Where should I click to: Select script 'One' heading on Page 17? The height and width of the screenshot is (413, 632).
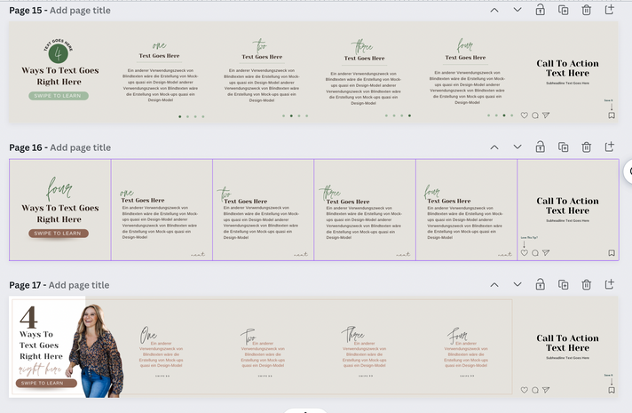[x=148, y=335]
